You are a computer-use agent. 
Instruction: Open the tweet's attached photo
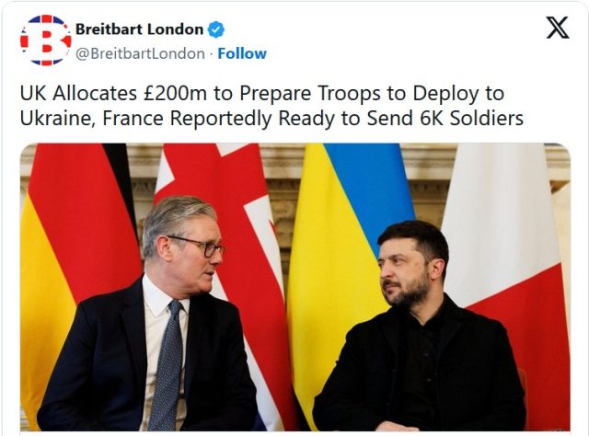pyautogui.click(x=295, y=287)
